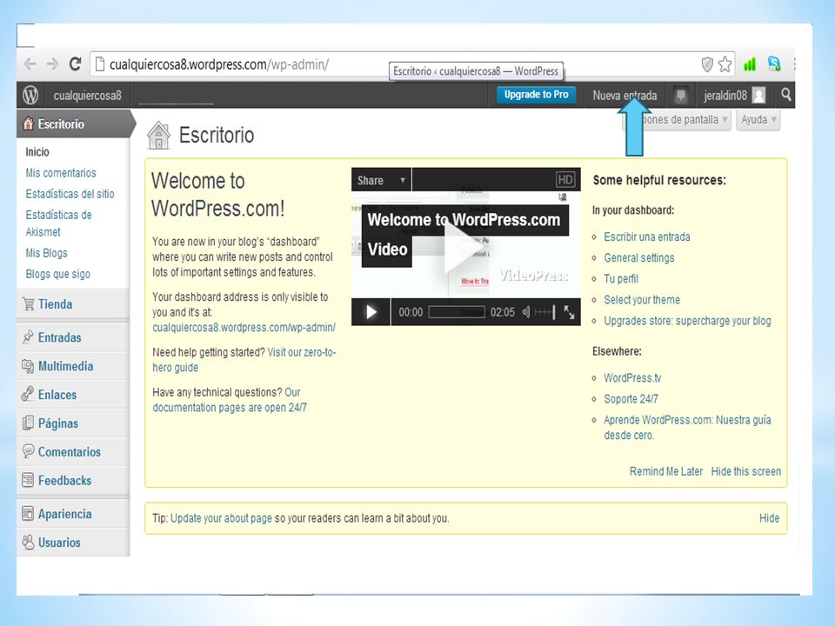835x626 pixels.
Task: Open the Multimedia menu
Action: [73, 366]
